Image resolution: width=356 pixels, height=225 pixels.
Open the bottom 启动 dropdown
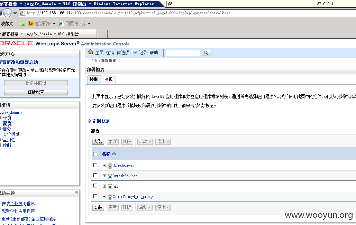[145, 207]
